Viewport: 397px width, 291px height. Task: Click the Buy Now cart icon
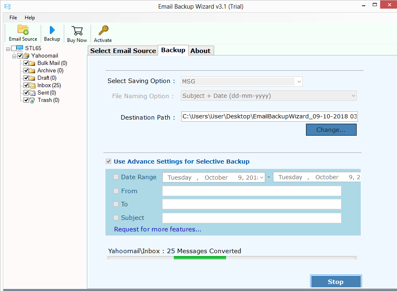77,31
